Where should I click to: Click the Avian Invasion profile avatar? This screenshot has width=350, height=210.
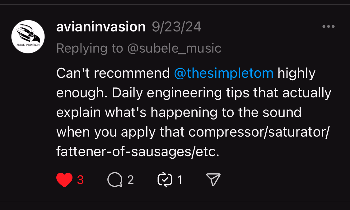point(28,37)
